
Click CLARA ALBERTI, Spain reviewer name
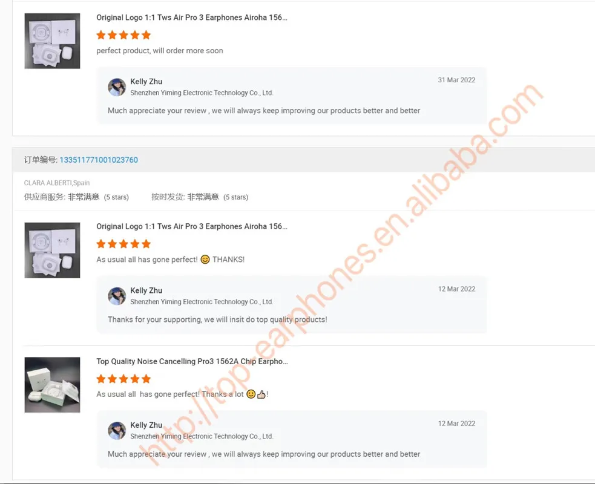pyautogui.click(x=57, y=183)
